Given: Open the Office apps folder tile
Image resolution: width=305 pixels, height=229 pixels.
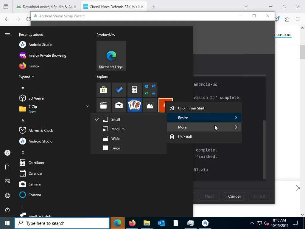Looking at the screenshot, I should pos(150,90).
